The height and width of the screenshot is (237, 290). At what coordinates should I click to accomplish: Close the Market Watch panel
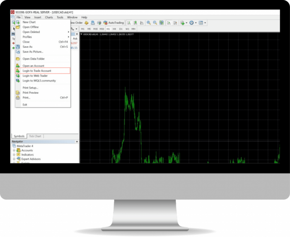(x=77, y=34)
